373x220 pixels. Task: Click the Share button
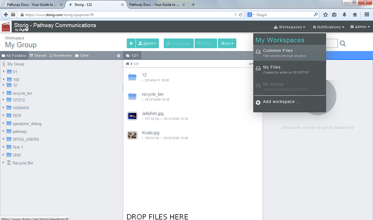(x=206, y=43)
